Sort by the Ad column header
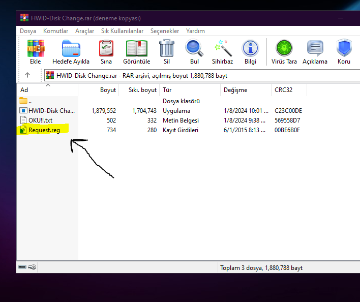The width and height of the screenshot is (360, 302). coord(48,89)
